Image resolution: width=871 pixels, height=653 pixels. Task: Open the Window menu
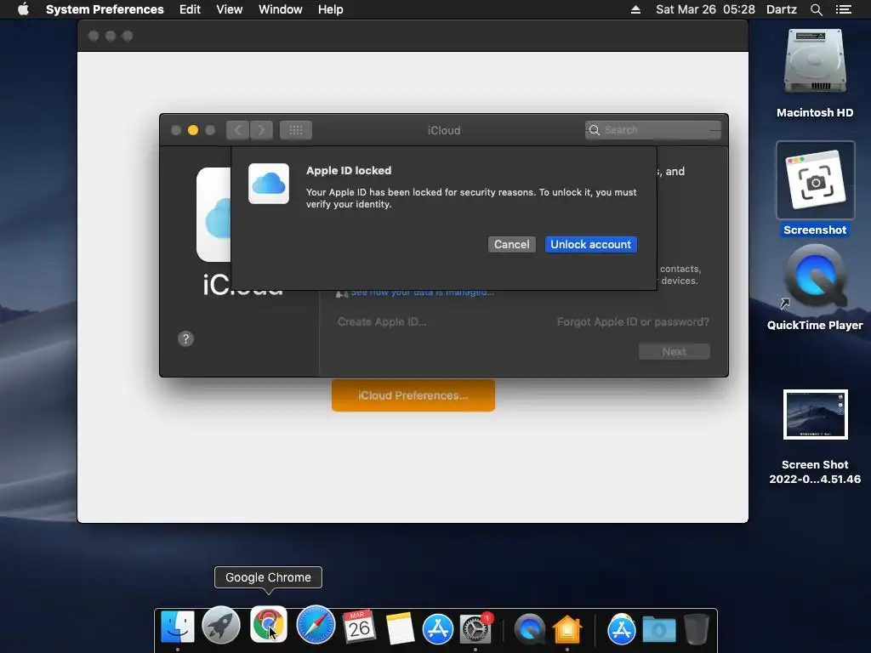pyautogui.click(x=281, y=9)
